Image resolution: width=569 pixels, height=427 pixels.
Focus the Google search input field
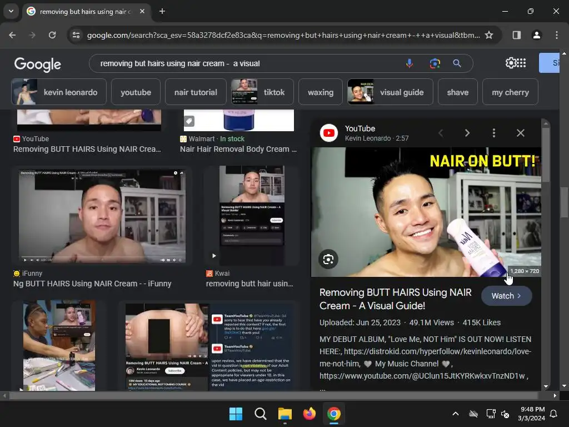click(247, 63)
